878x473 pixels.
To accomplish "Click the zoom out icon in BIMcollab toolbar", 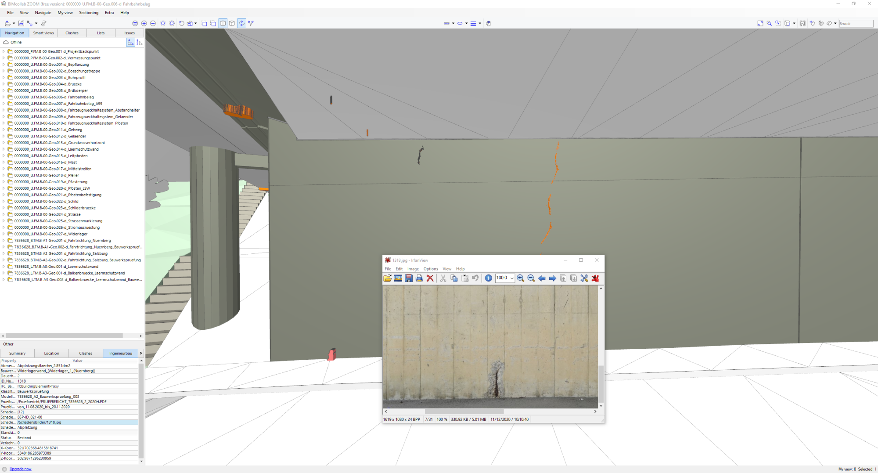I will [x=153, y=23].
